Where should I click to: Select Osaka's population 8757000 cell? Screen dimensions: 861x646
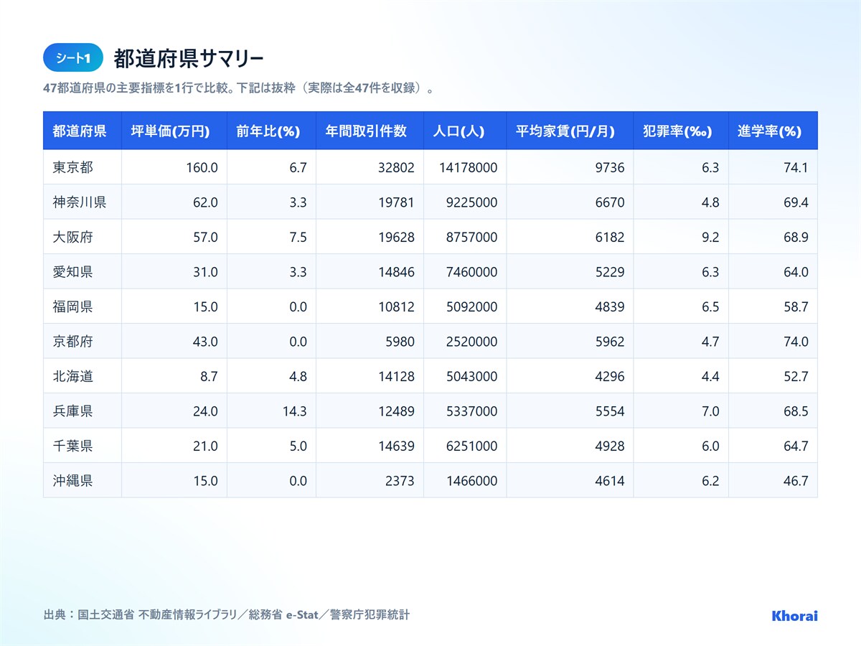pos(465,237)
